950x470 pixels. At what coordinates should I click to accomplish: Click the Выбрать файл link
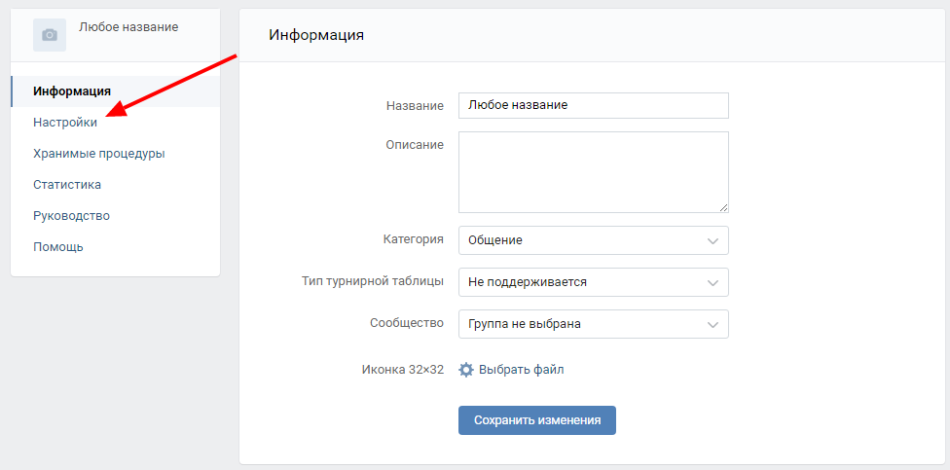[521, 370]
